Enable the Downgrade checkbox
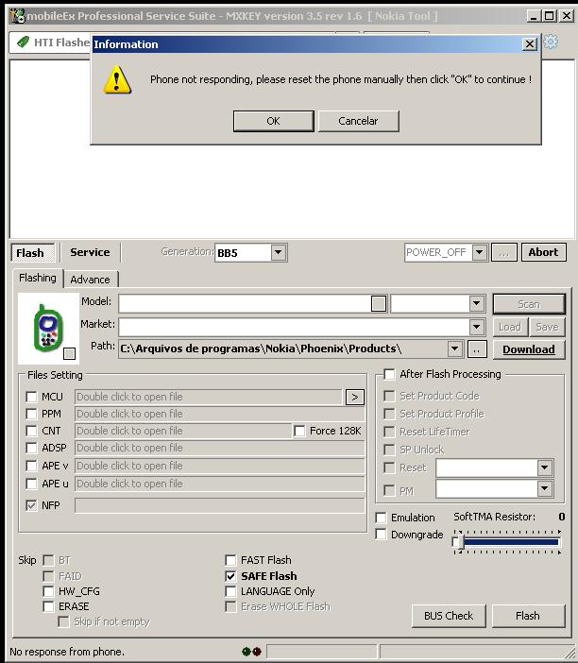This screenshot has height=663, width=578. click(x=381, y=535)
